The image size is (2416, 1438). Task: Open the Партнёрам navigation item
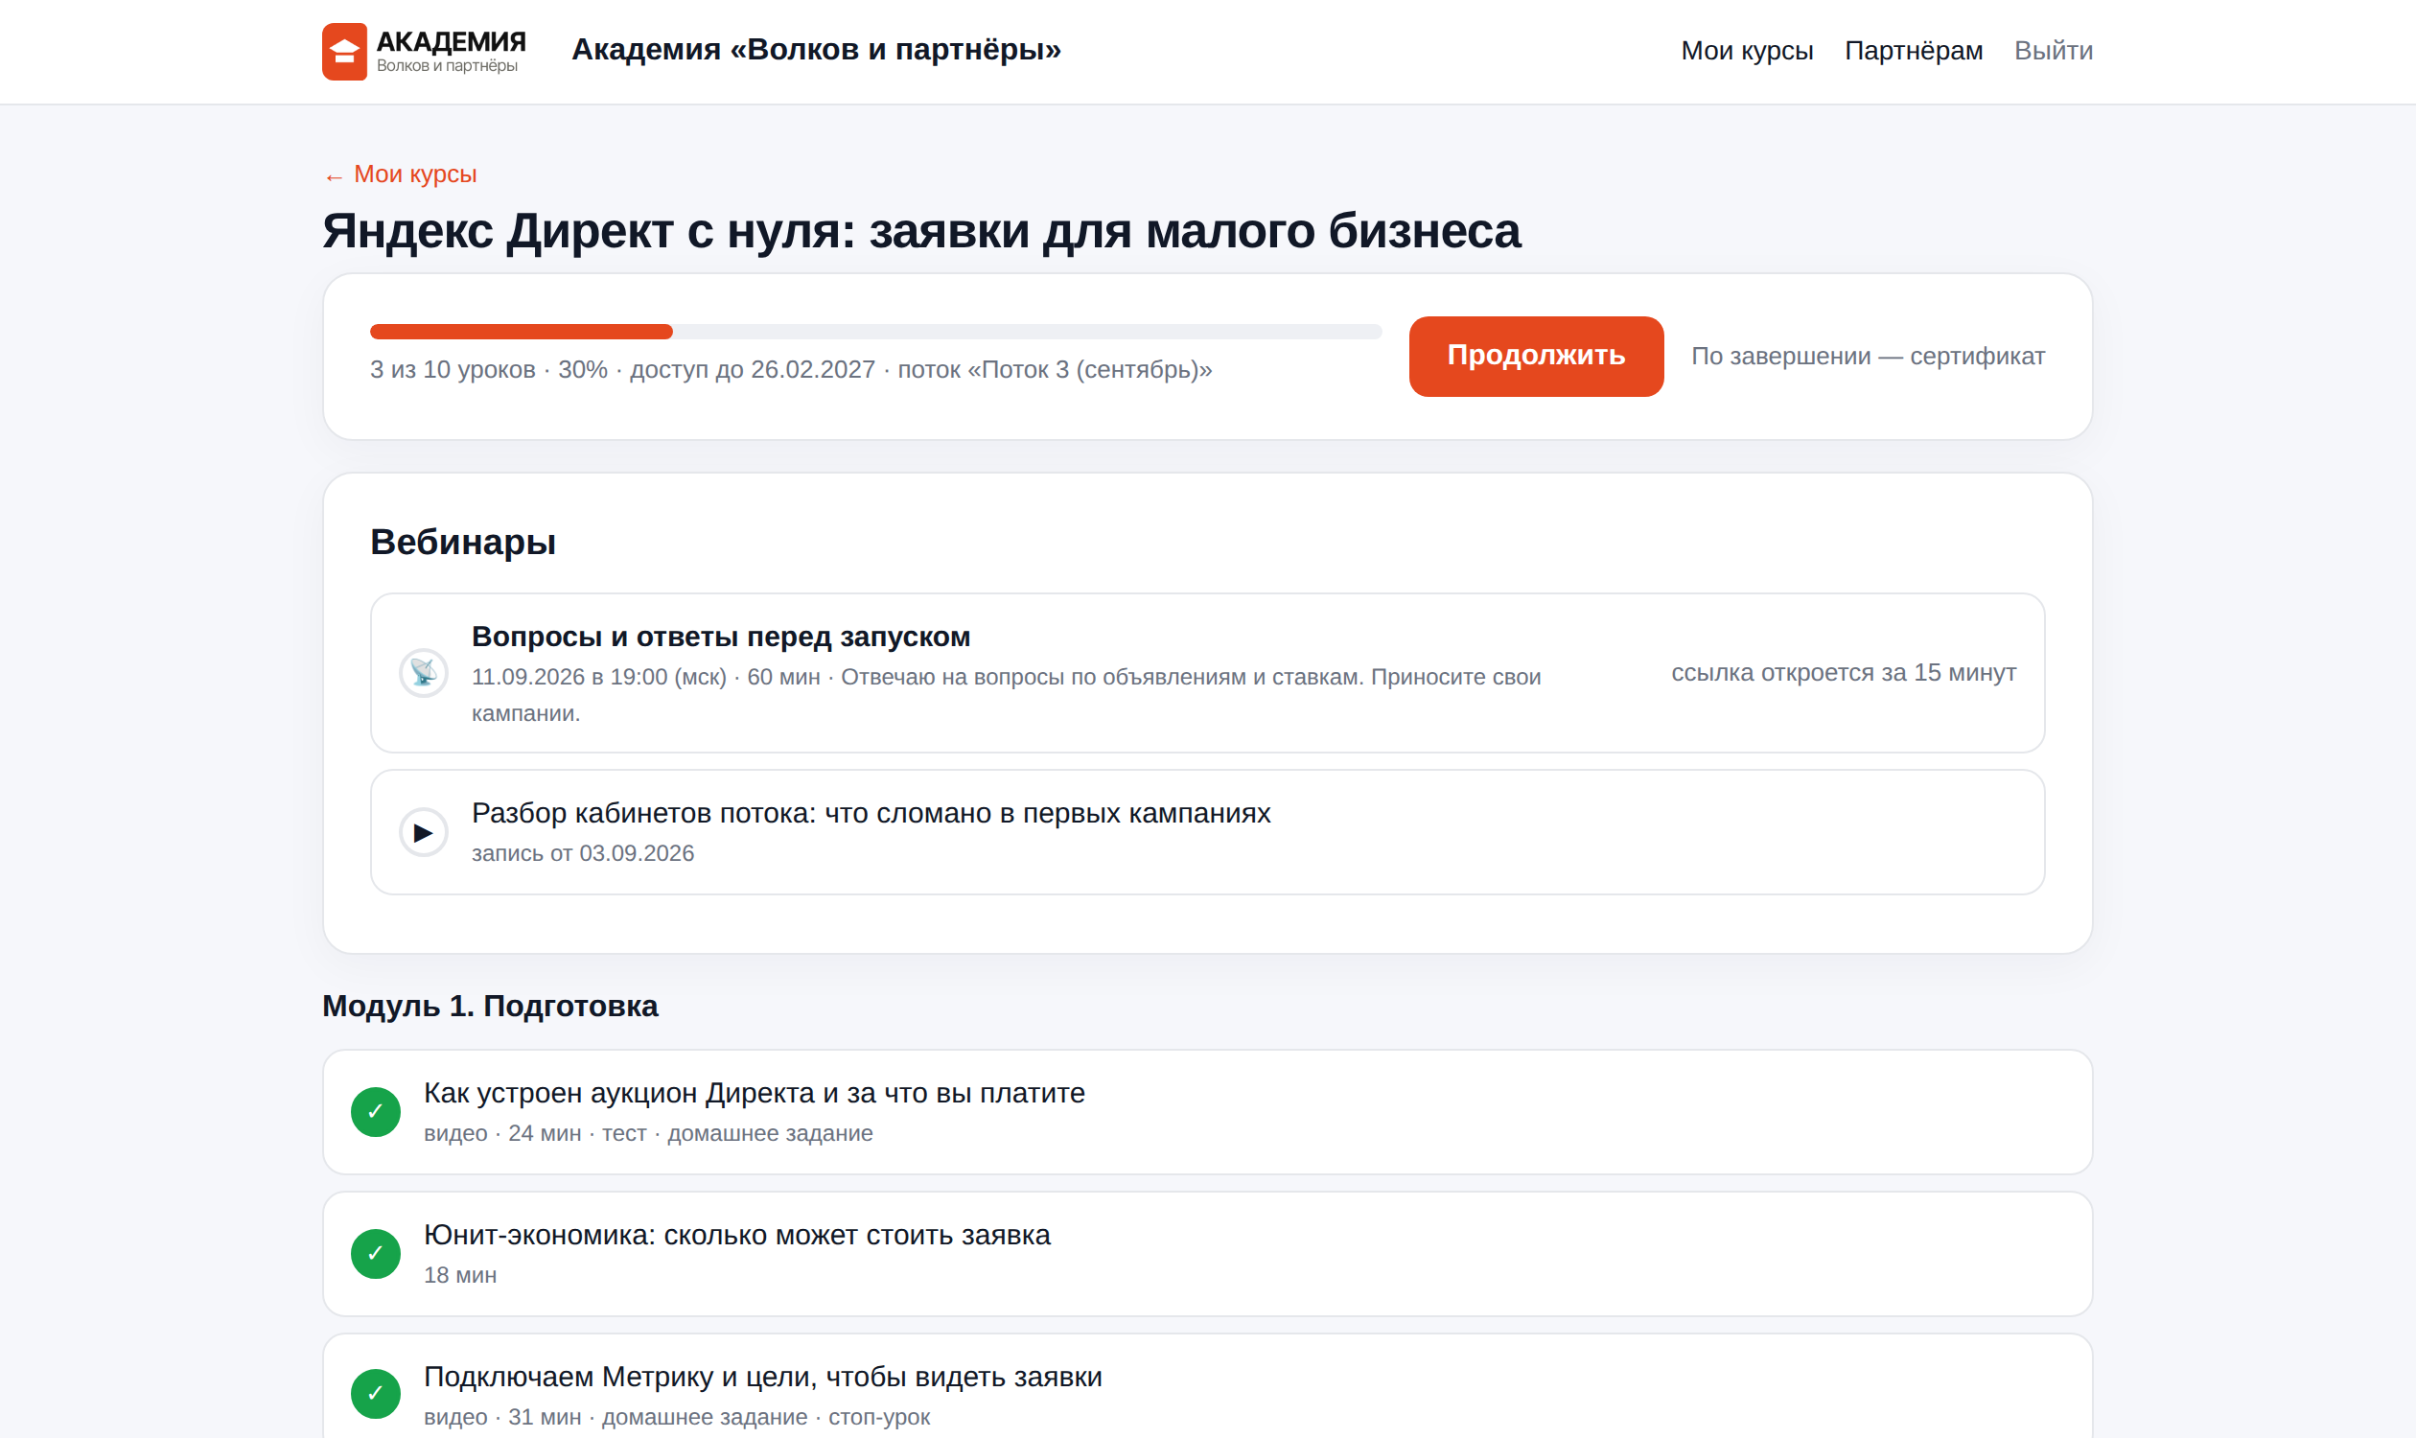pos(1913,51)
